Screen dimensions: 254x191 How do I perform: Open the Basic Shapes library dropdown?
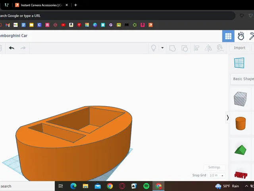[x=242, y=79]
